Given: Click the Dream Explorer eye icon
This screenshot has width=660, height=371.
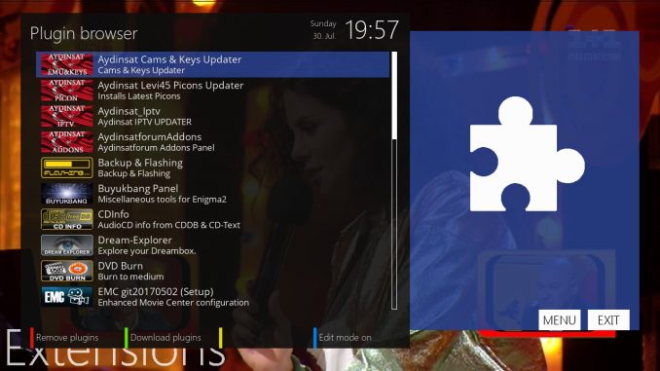Looking at the screenshot, I should tap(67, 245).
